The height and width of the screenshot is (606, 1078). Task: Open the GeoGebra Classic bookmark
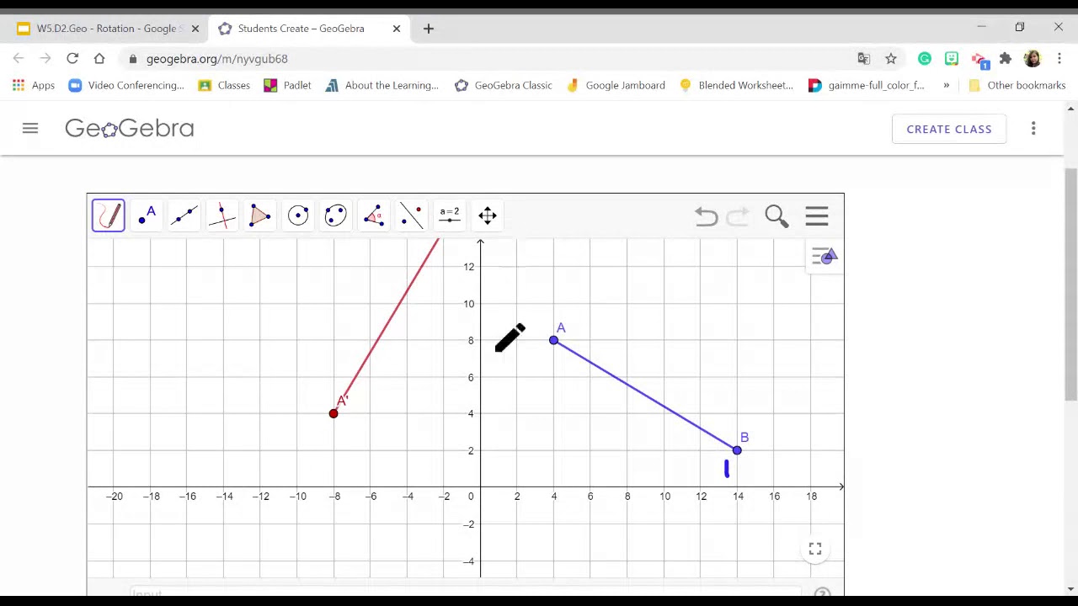tap(504, 85)
